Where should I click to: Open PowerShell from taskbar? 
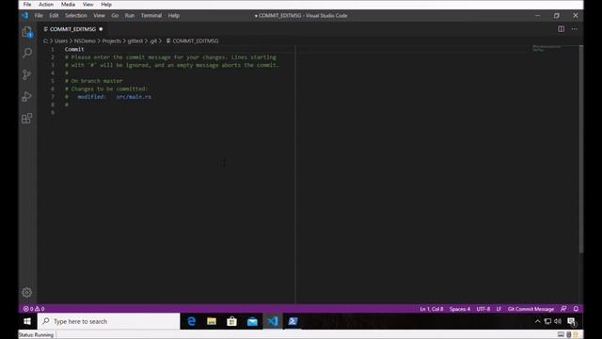point(293,321)
